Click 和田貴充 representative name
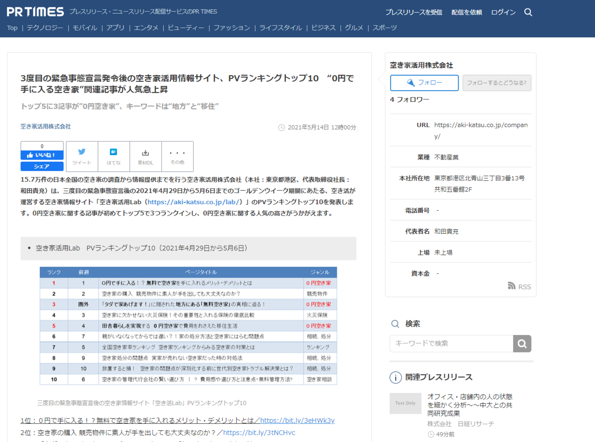The height and width of the screenshot is (442, 595). 446,231
